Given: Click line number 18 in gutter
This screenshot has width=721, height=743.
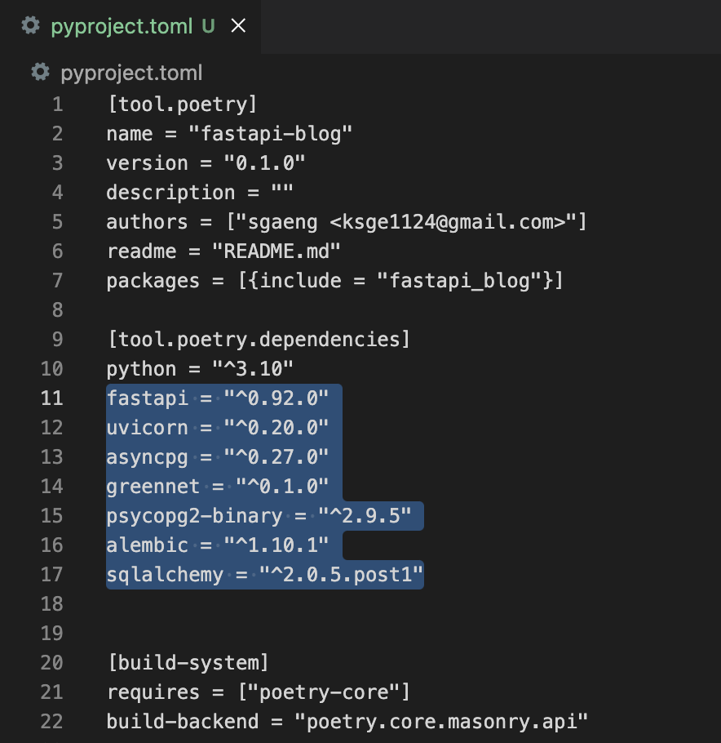Looking at the screenshot, I should (52, 603).
